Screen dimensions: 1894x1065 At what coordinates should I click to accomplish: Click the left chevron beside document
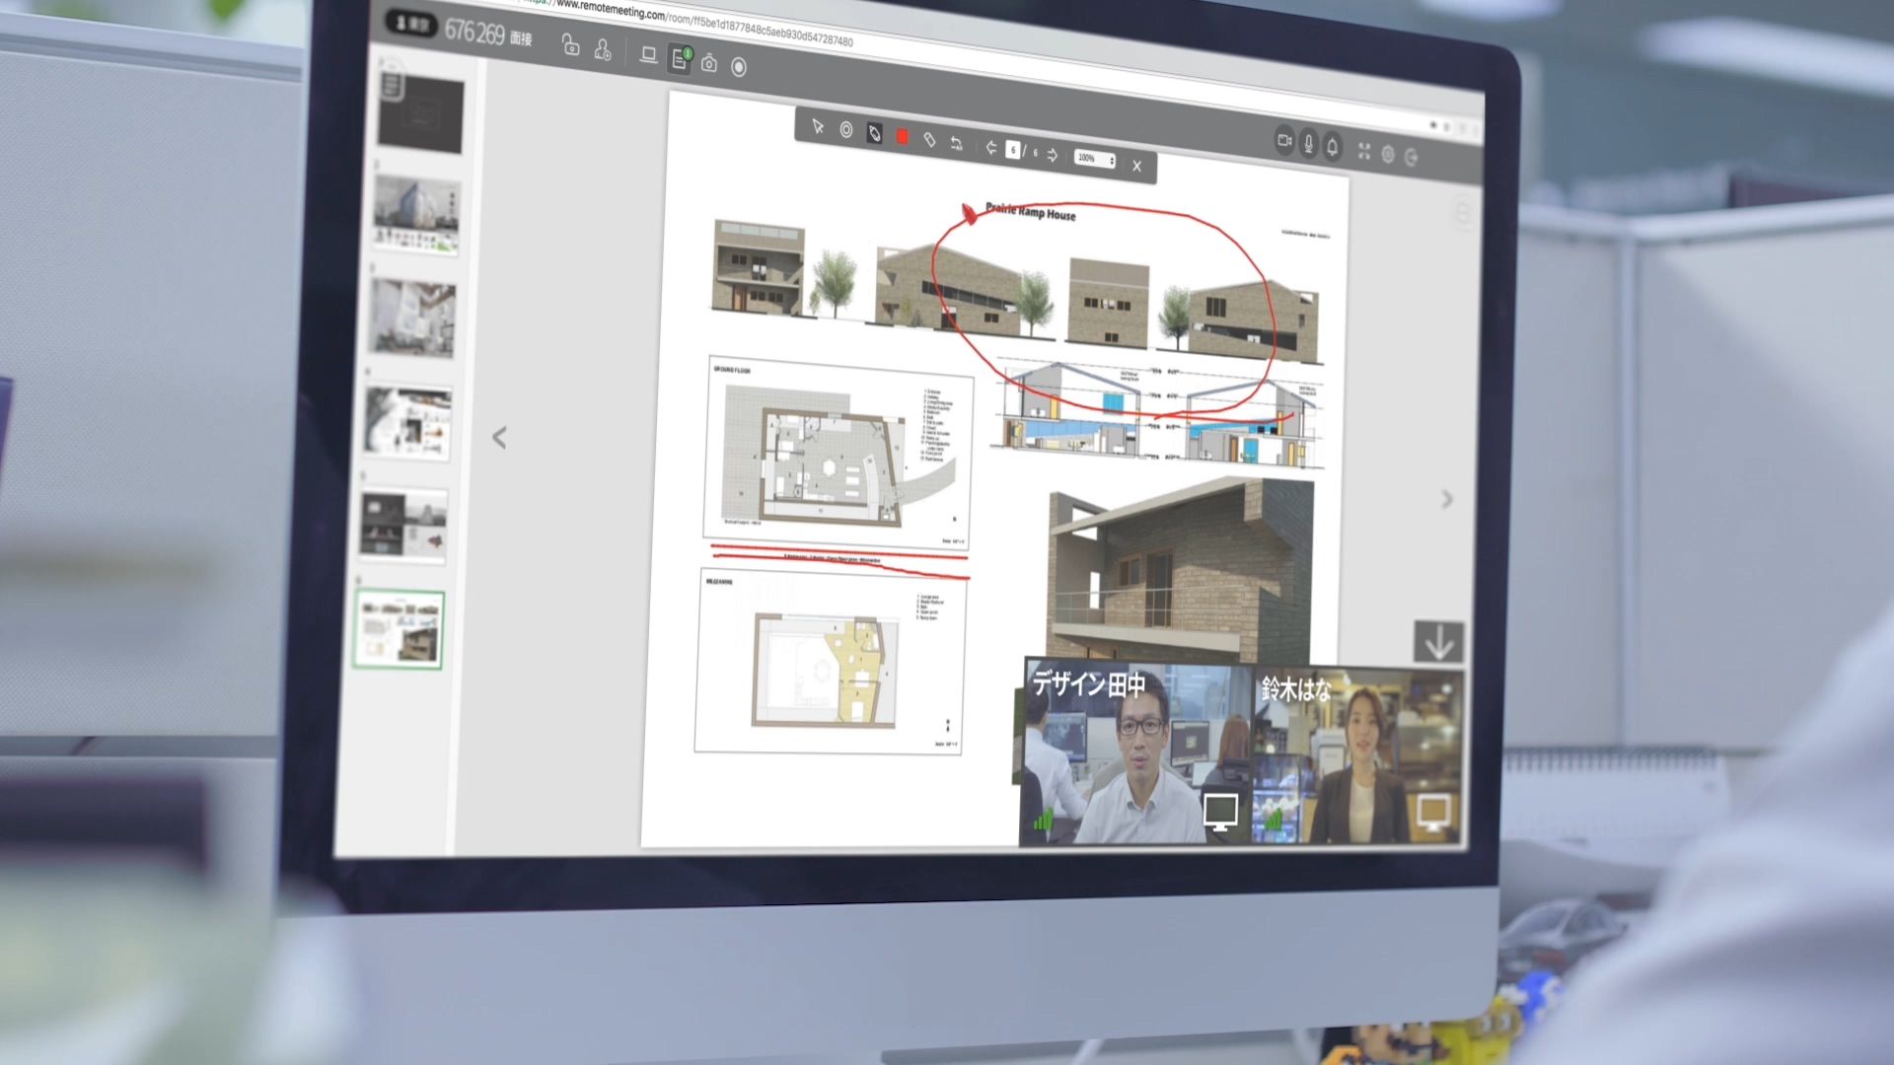point(499,437)
